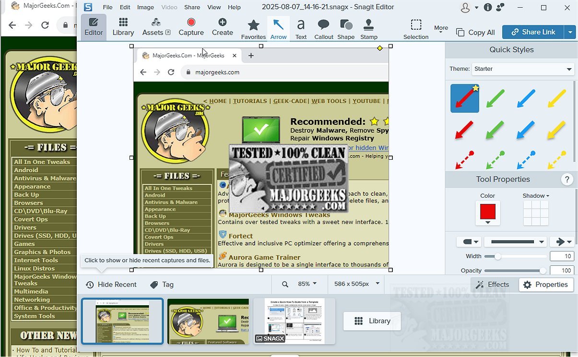Open the Image menu
Viewport: 578px width, 357px height.
[145, 7]
